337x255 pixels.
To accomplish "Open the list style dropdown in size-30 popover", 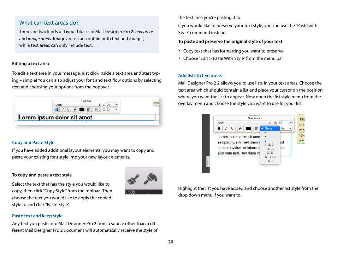I will [x=97, y=110].
